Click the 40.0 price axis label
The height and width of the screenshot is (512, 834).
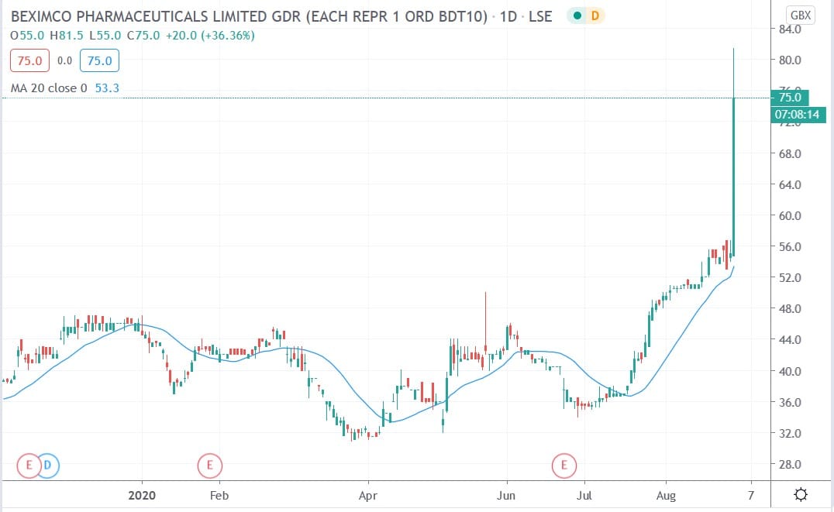point(790,371)
